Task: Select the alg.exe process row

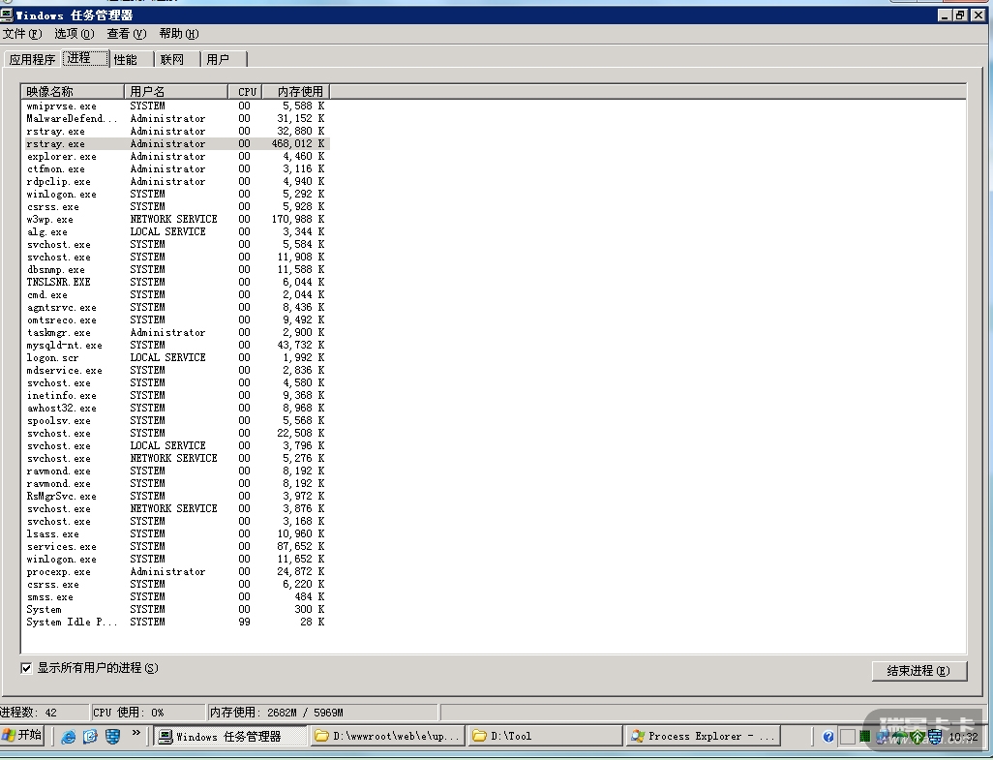Action: 175,232
